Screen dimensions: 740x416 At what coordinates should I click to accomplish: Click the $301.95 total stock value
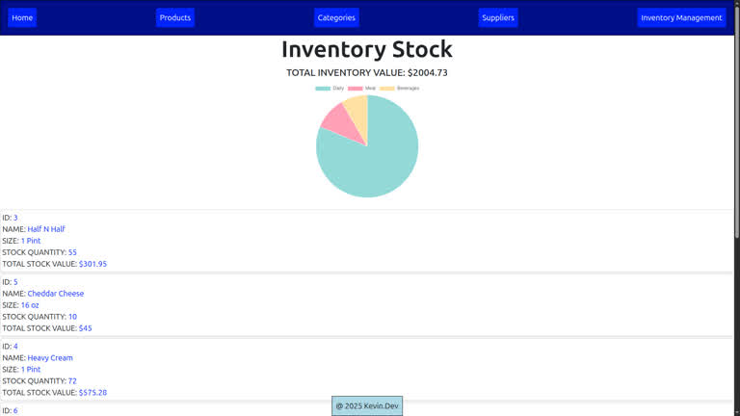(x=92, y=264)
